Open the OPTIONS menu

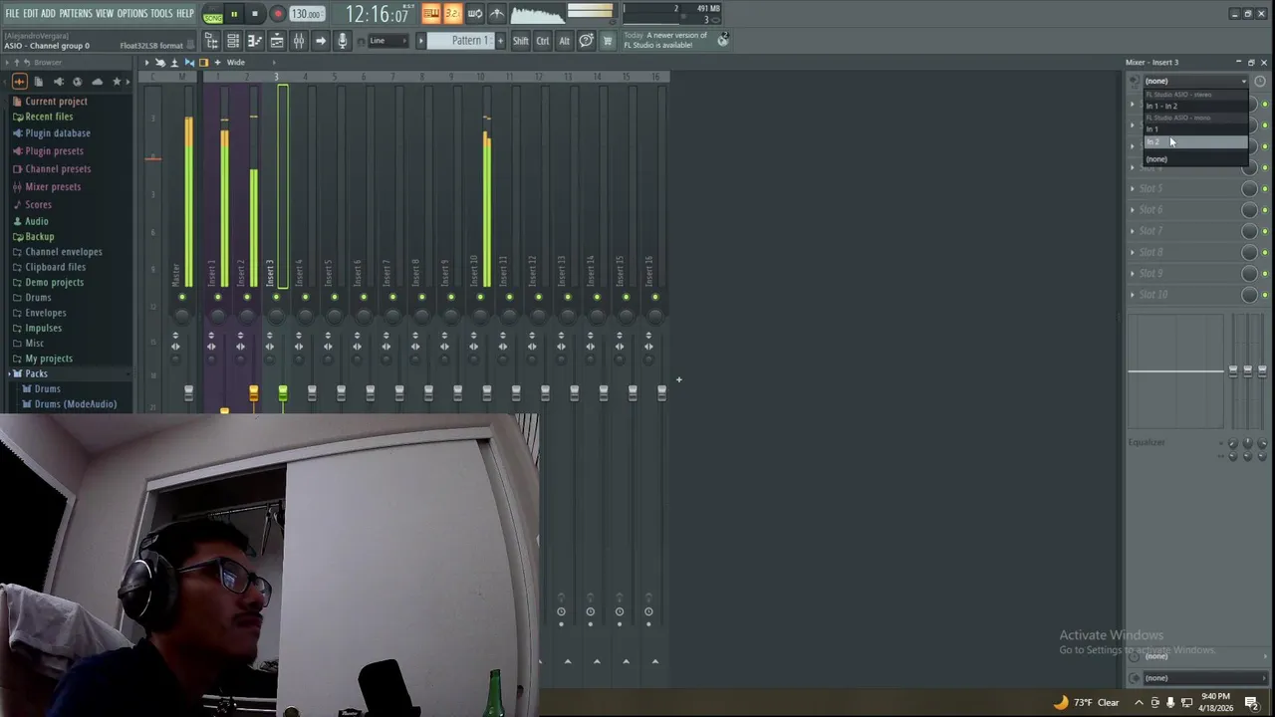click(x=132, y=14)
